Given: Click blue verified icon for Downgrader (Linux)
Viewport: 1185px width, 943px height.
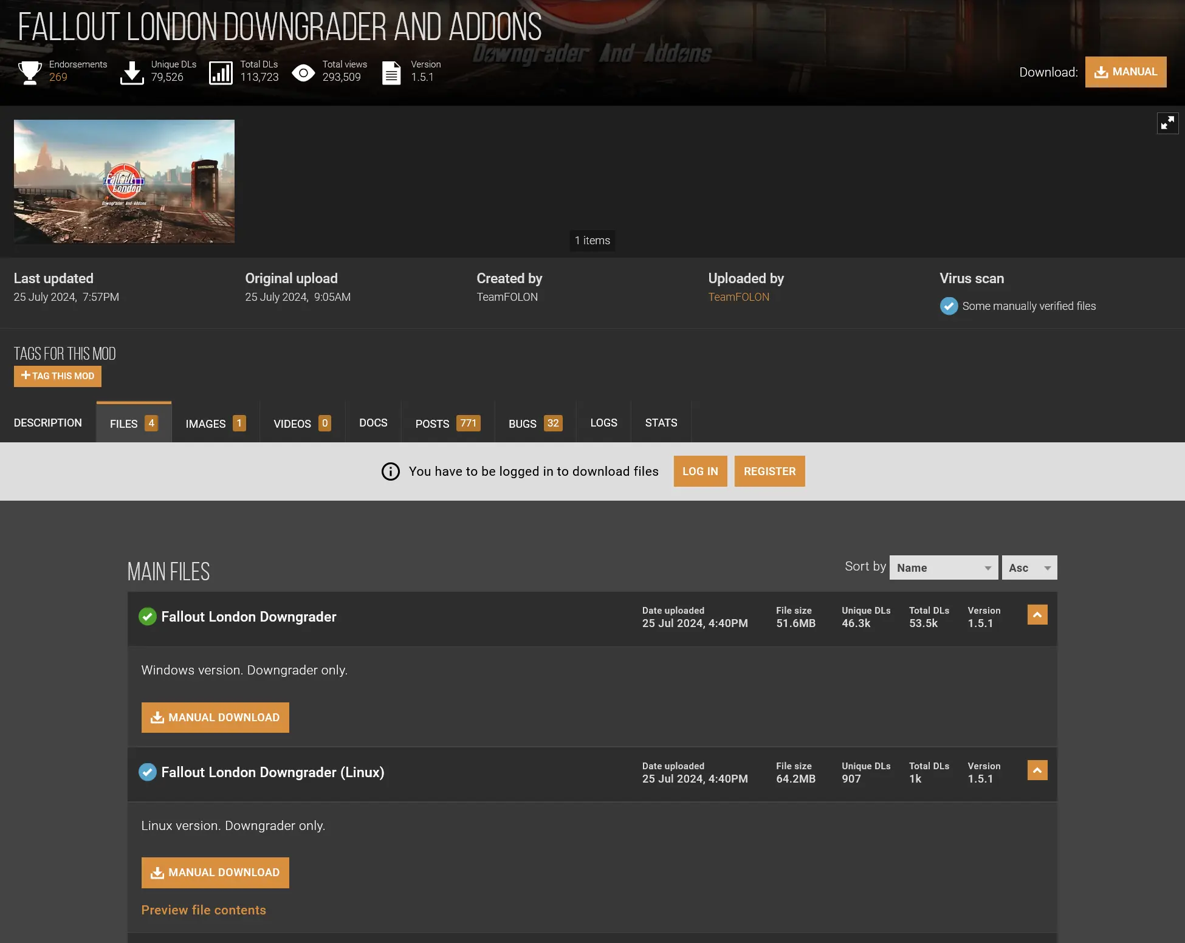Looking at the screenshot, I should 147,772.
